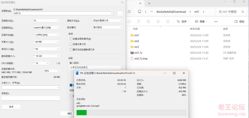Viewport: 249px width, 118px height.
Task: Open the 压缩方法 LZMA2 dropdown
Action: click(x=46, y=35)
